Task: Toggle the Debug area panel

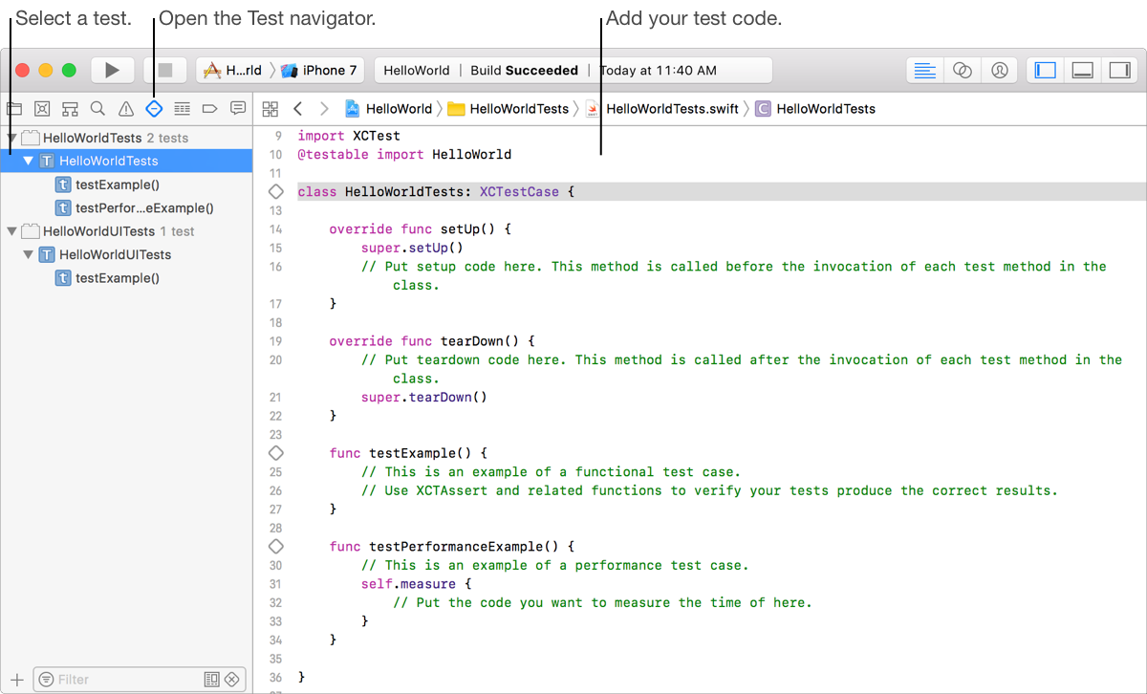Action: (x=1082, y=70)
